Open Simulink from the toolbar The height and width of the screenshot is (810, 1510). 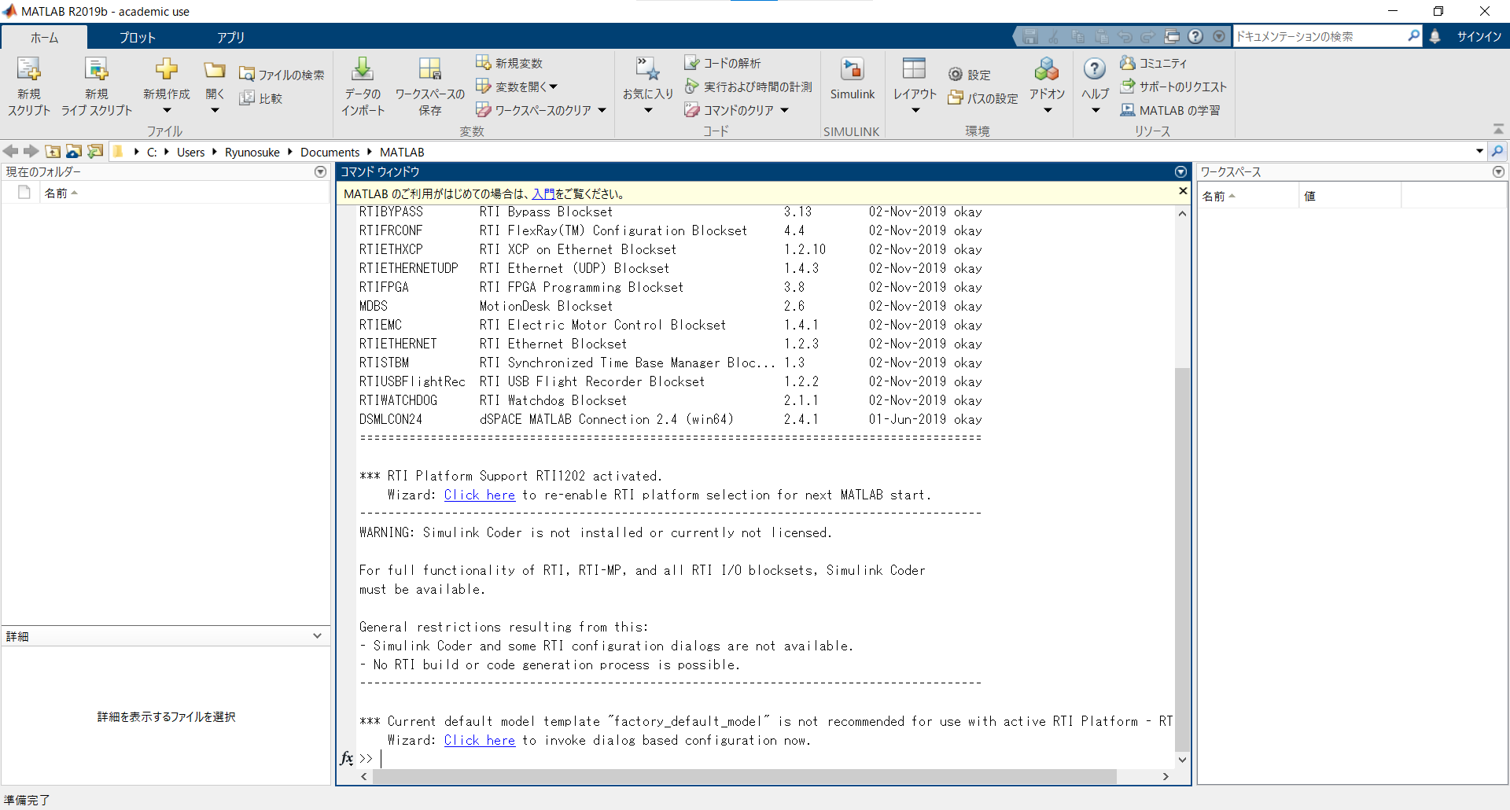pyautogui.click(x=853, y=81)
